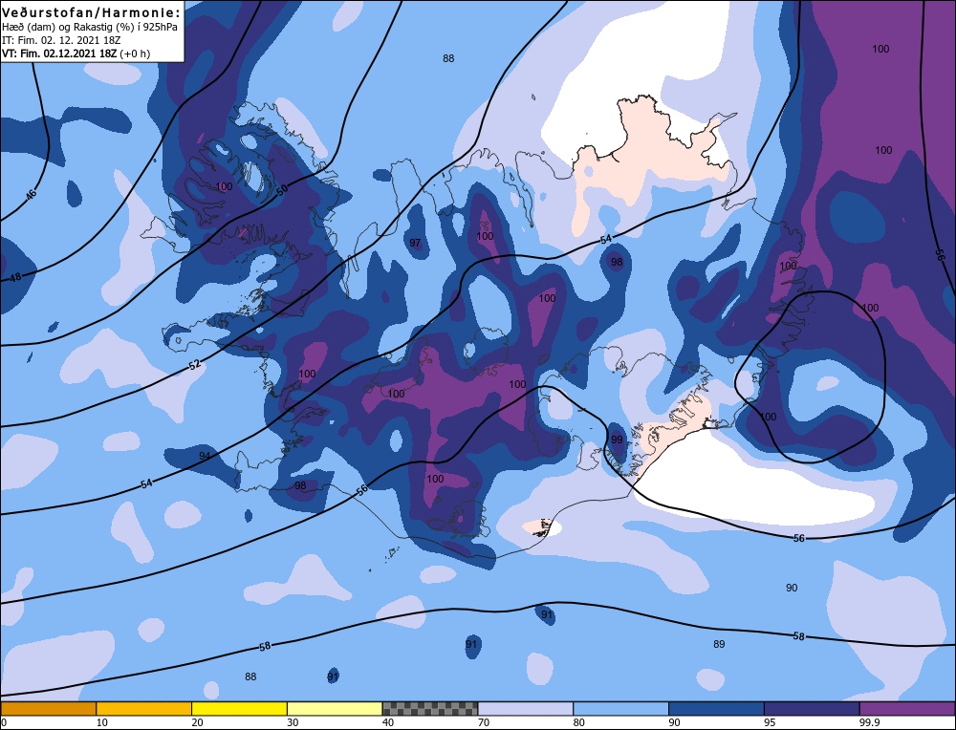Viewport: 956px width, 730px height.
Task: Click the orange 10–20 legend swatch
Action: pos(144,708)
